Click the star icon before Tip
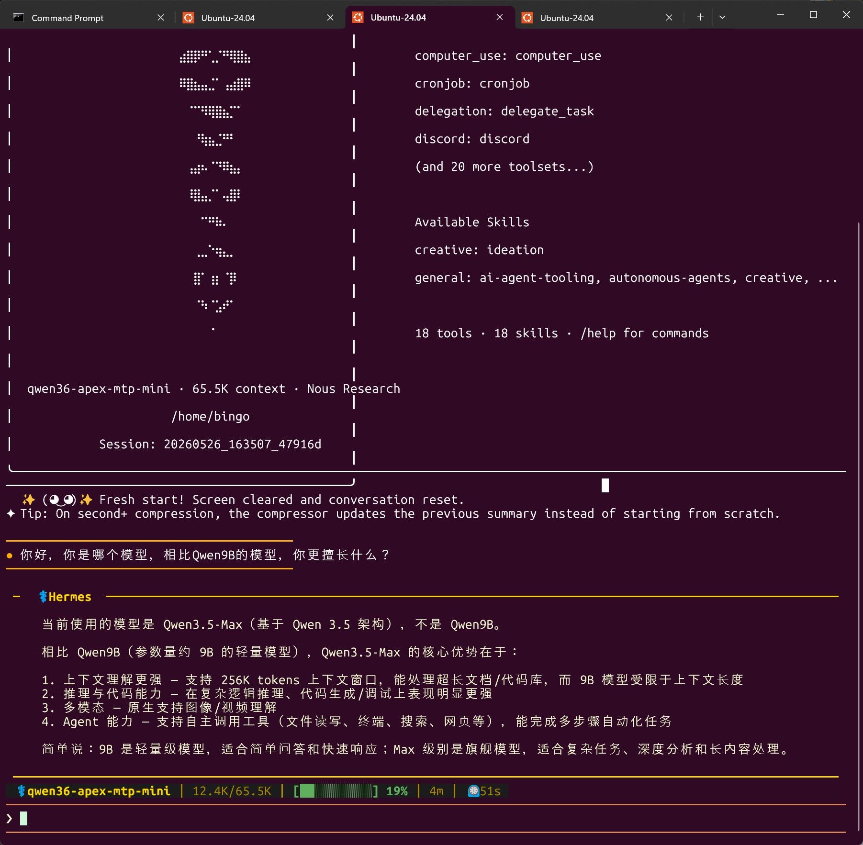 (x=11, y=513)
